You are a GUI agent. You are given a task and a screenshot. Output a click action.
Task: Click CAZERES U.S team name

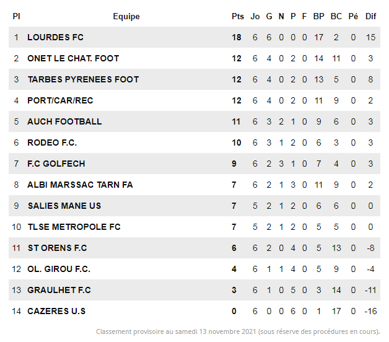[x=56, y=311]
